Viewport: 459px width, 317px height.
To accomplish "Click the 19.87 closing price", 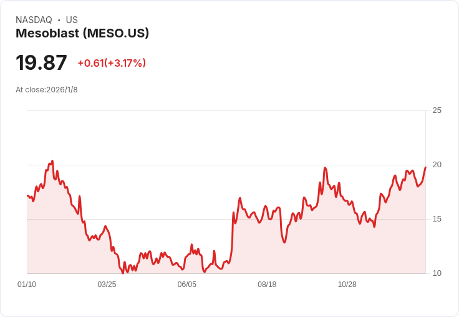I will pos(41,63).
